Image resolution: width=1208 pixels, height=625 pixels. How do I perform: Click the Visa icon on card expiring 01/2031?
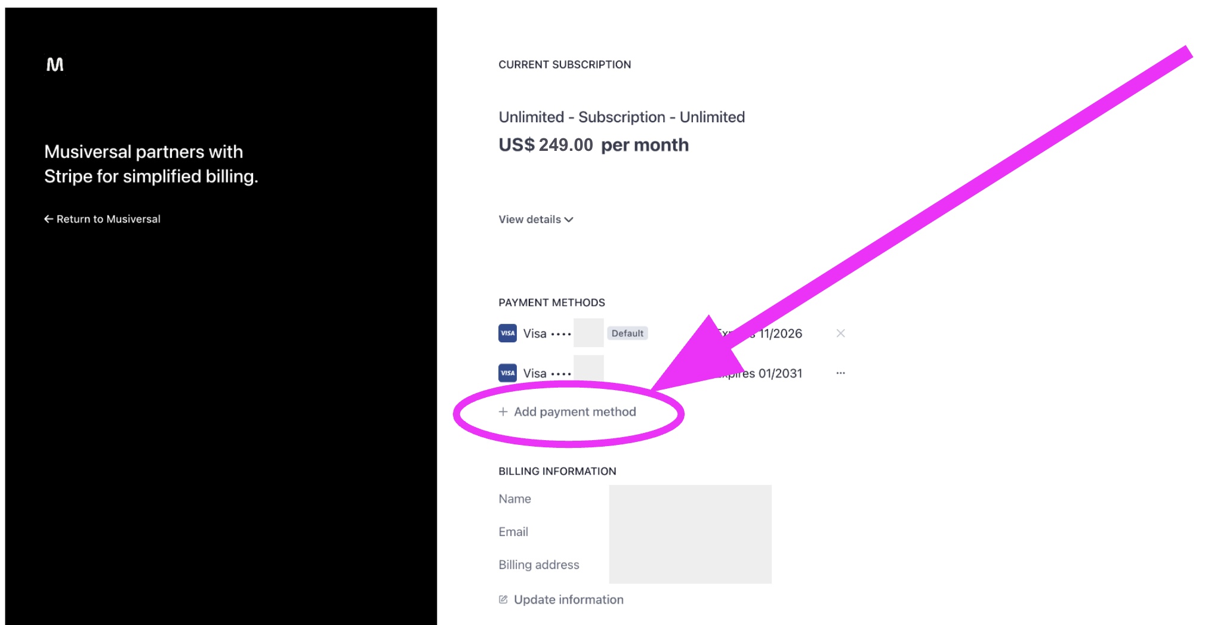(507, 373)
